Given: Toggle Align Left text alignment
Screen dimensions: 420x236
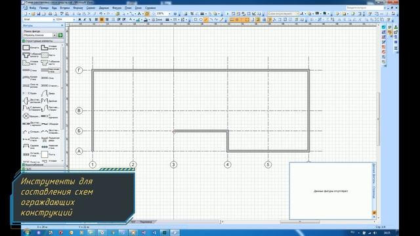Looking at the screenshot, I should (96, 19).
